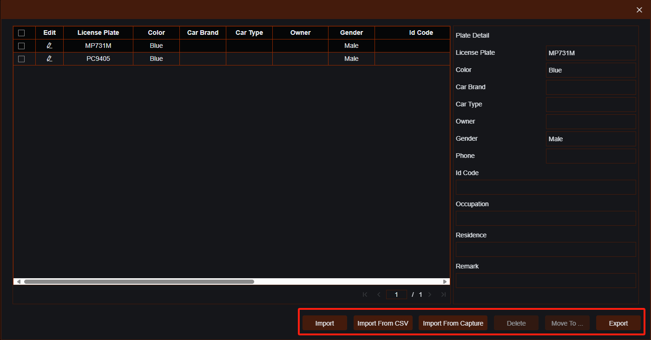
Task: Click the Occupation detail field
Action: 546,218
